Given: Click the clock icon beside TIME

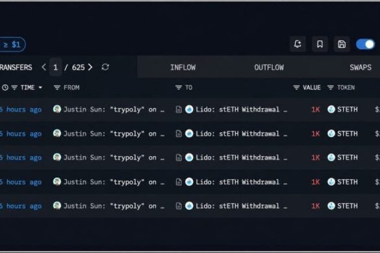Looking at the screenshot, I should (x=5, y=88).
